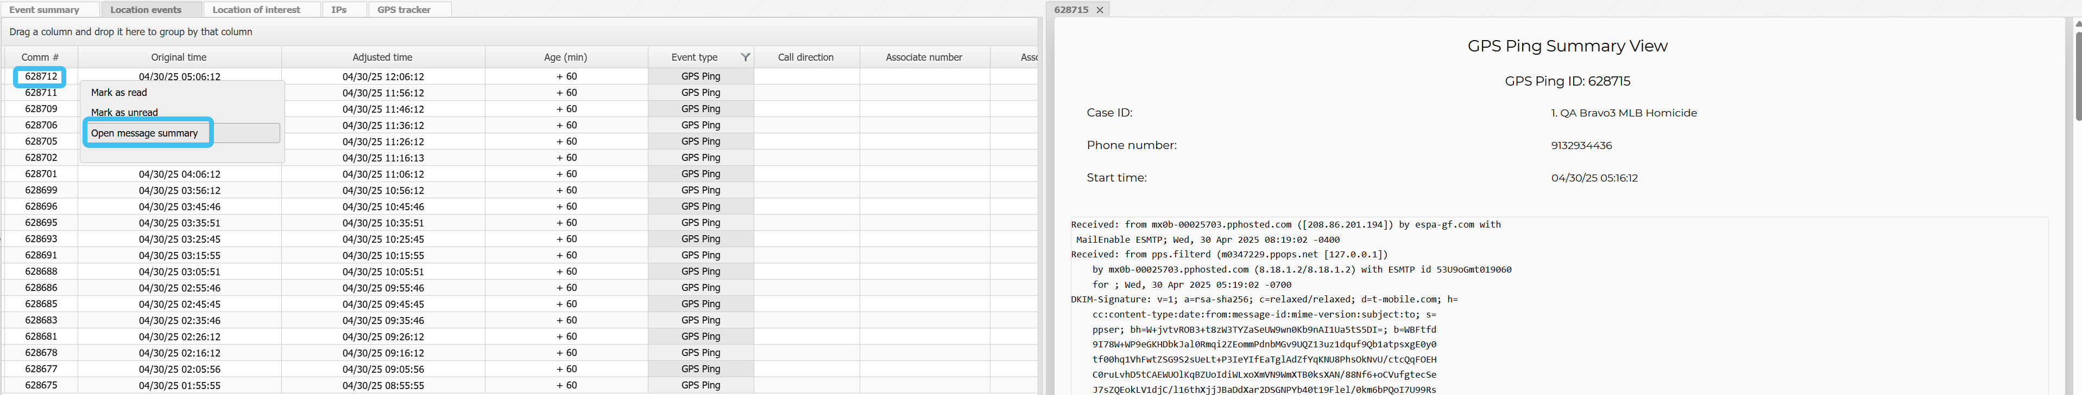Go to the GPS tracker tab

coord(404,10)
